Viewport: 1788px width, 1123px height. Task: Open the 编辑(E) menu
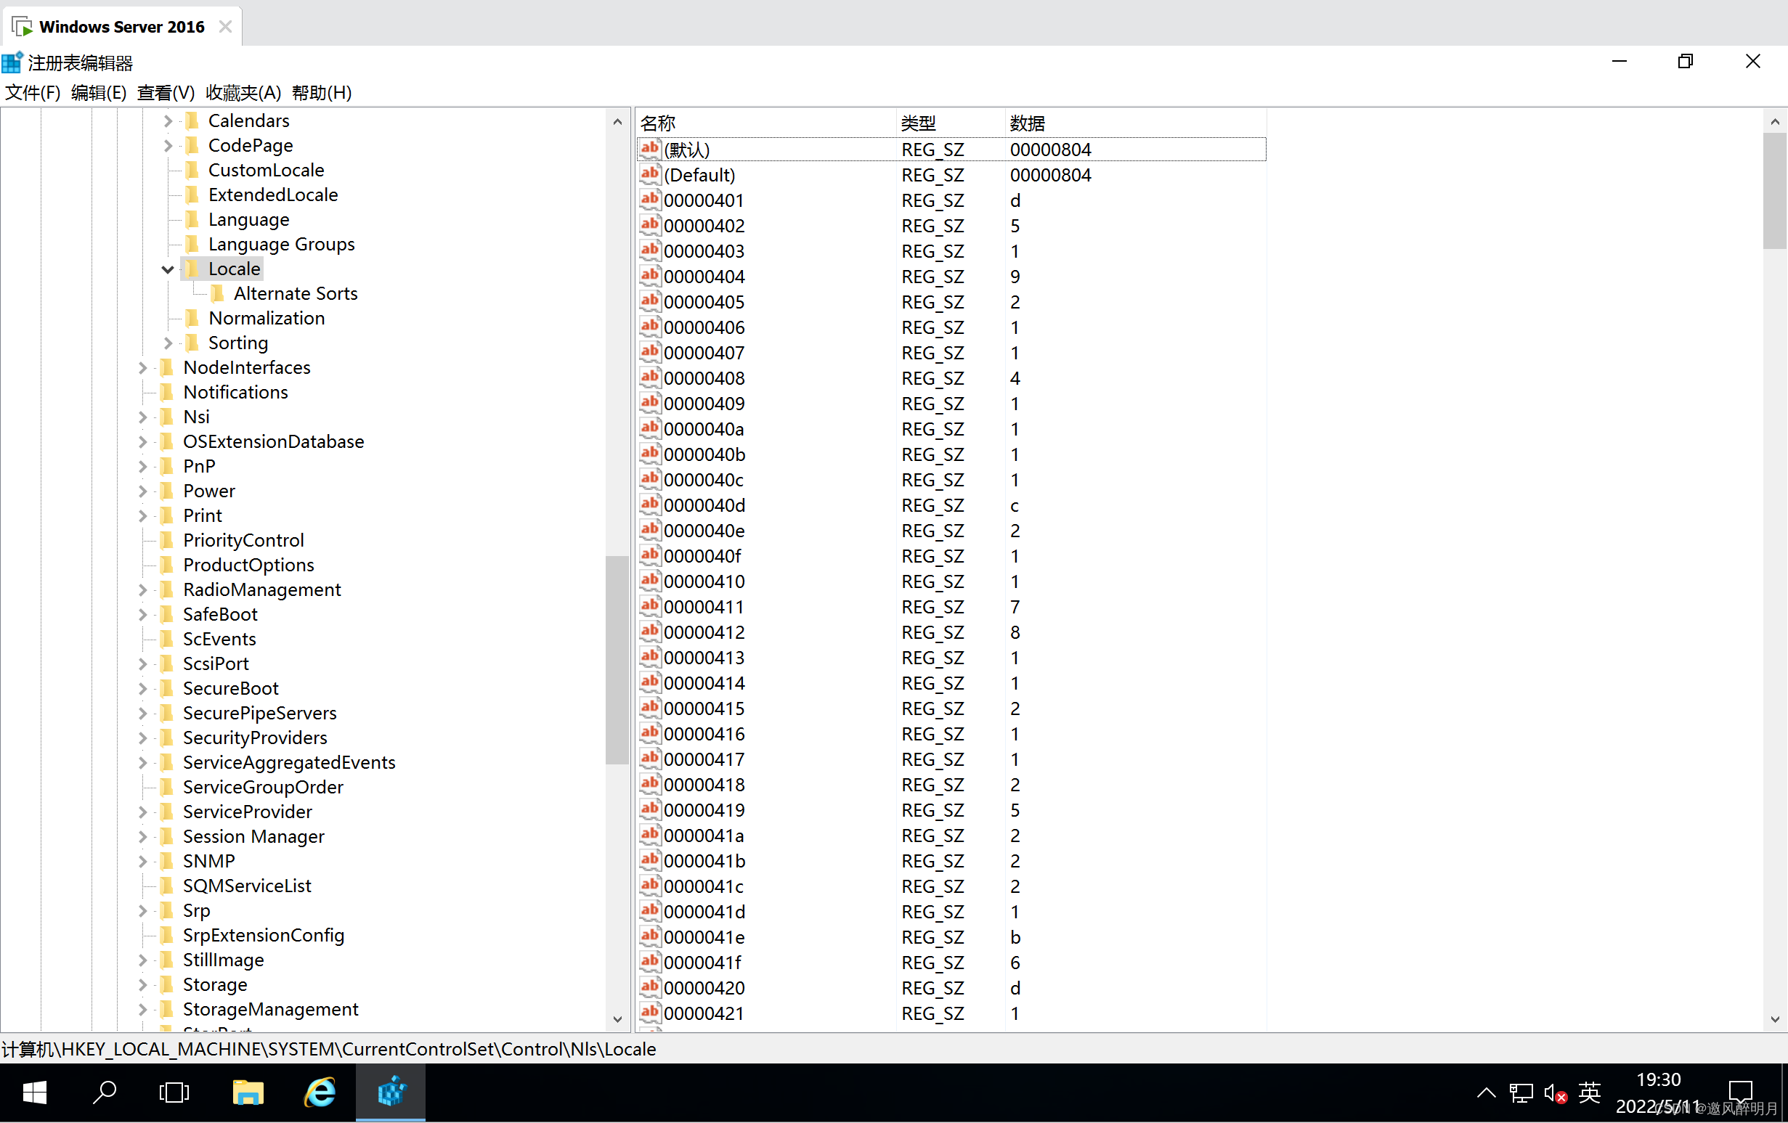pos(99,93)
